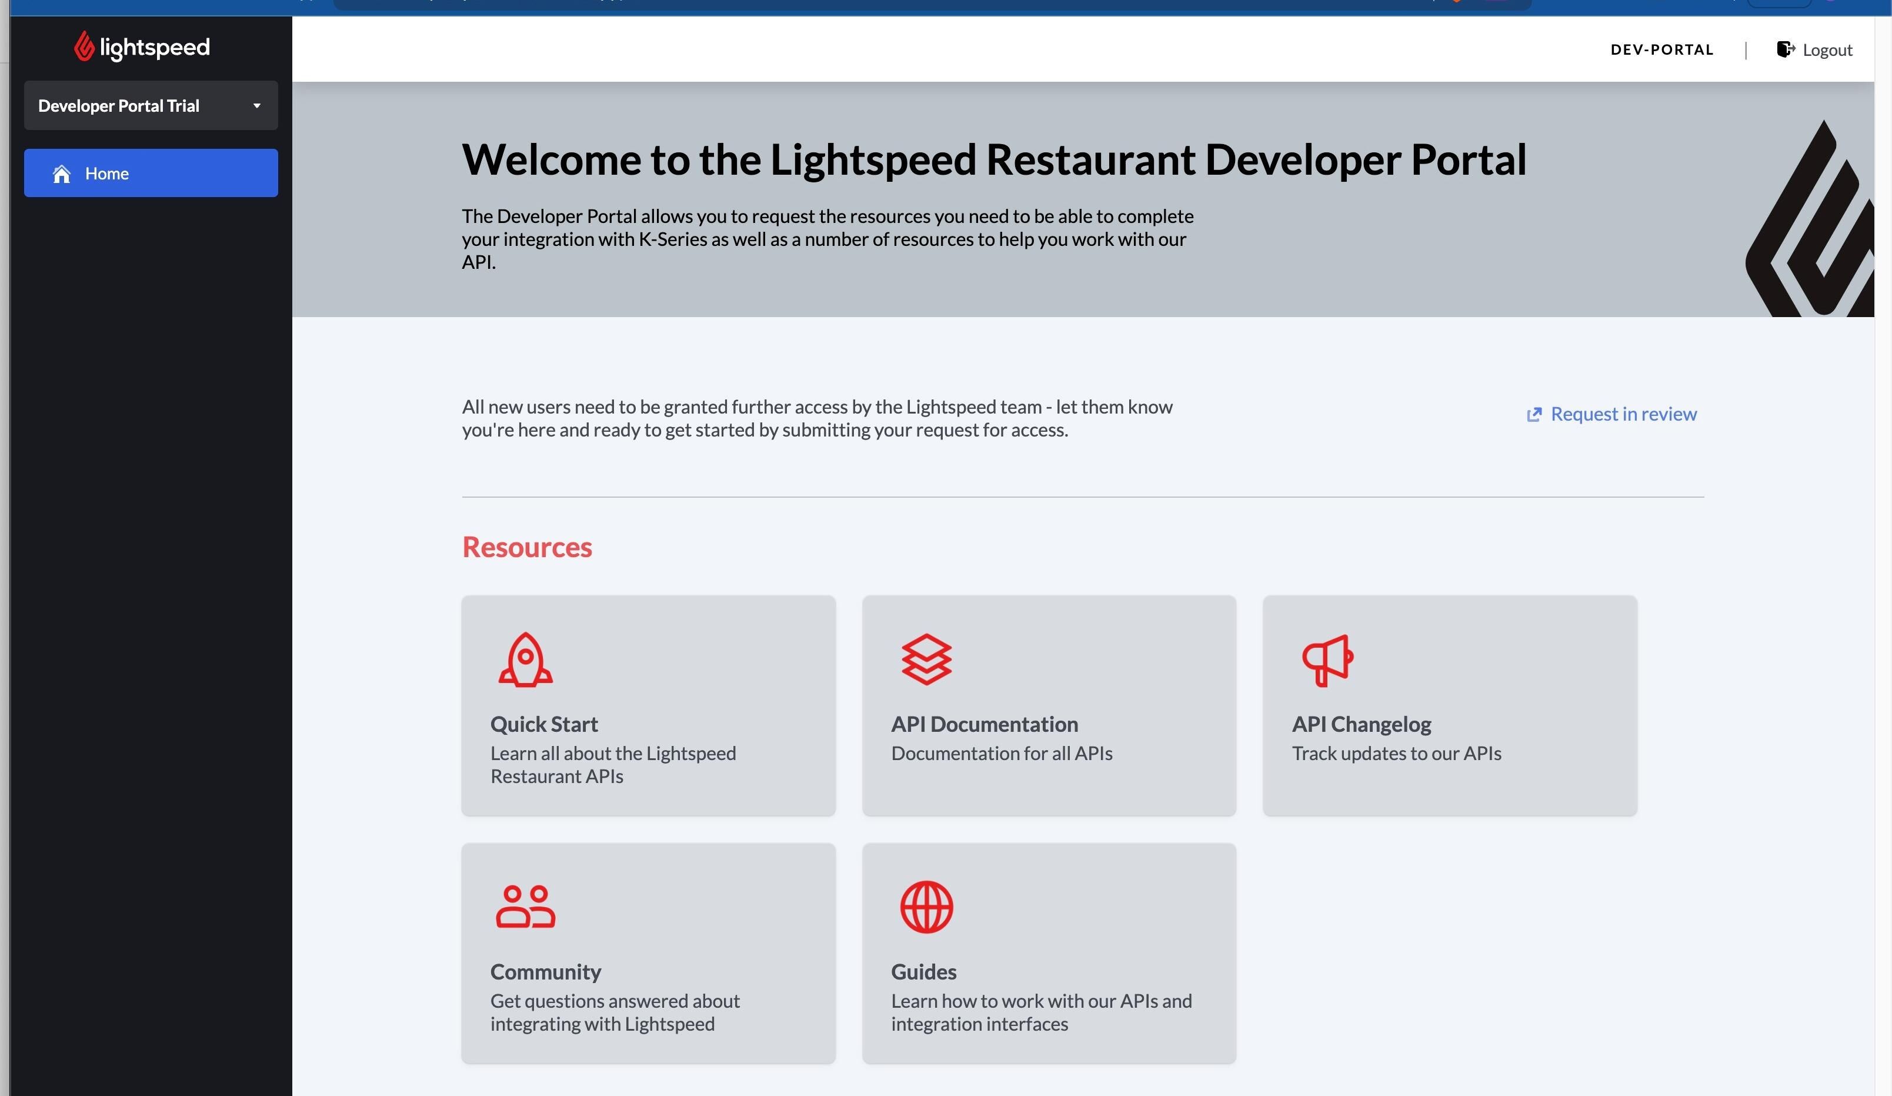The height and width of the screenshot is (1096, 1892).
Task: Click the people Community icon
Action: 526,907
